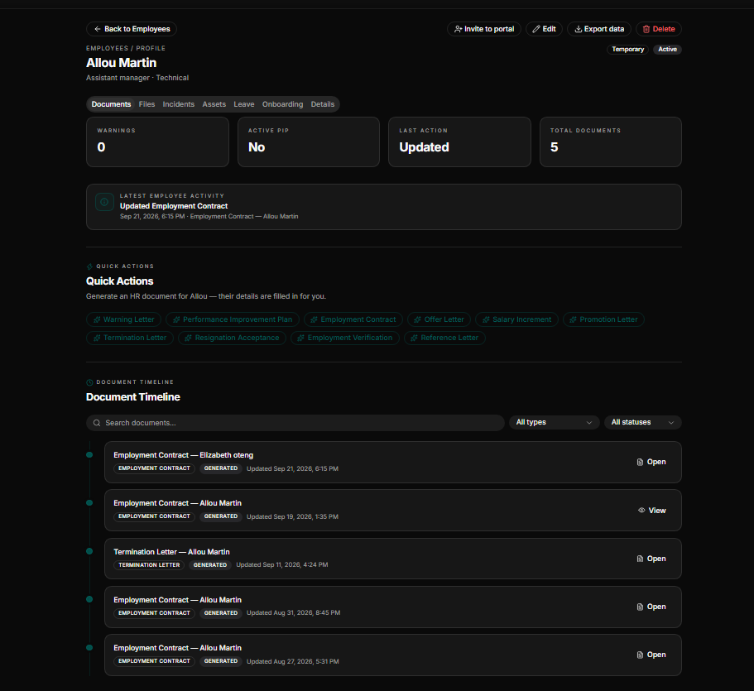Generate an Employment Verification letter
This screenshot has width=754, height=691.
point(345,338)
